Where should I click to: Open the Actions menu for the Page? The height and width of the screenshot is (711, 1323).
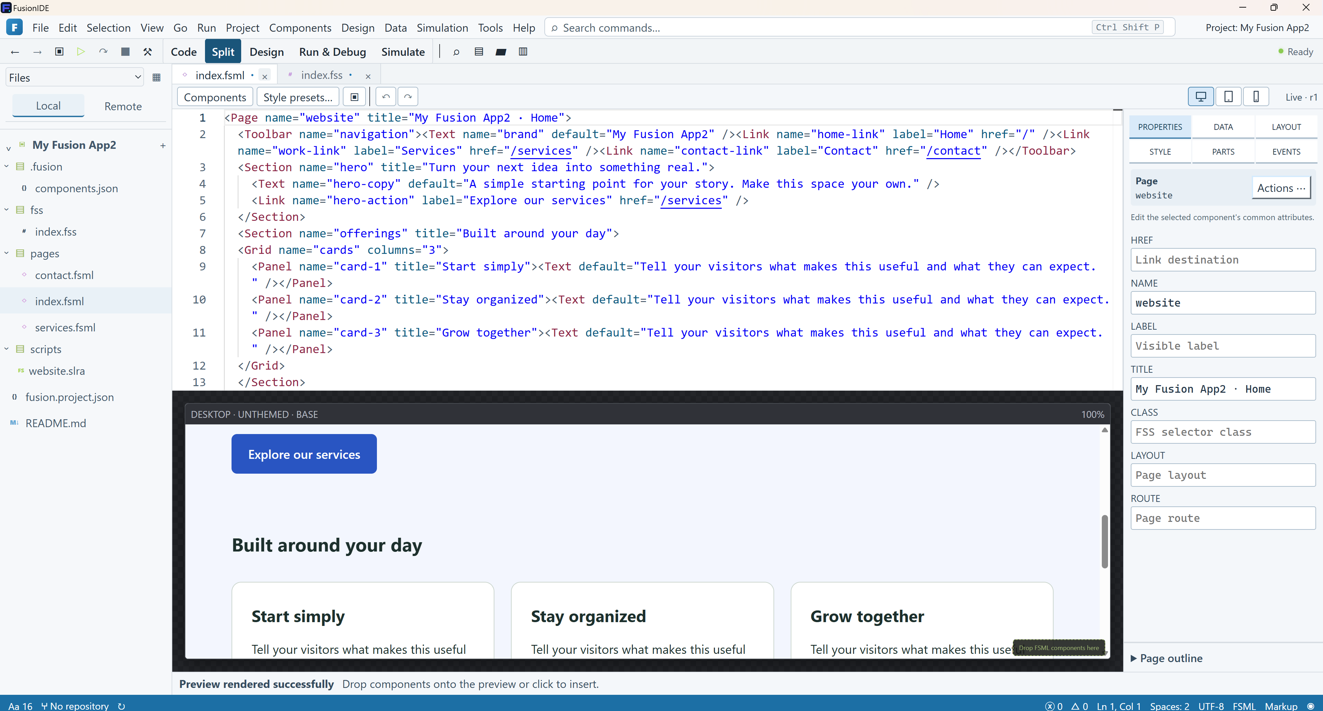1281,188
